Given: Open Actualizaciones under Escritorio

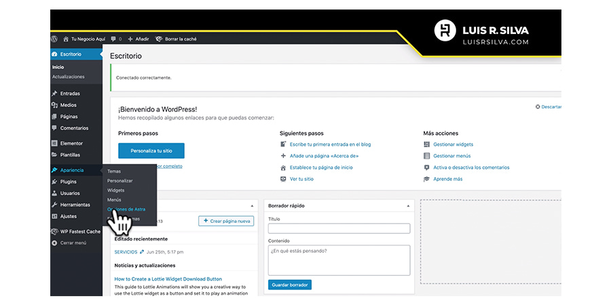Looking at the screenshot, I should click(x=68, y=77).
